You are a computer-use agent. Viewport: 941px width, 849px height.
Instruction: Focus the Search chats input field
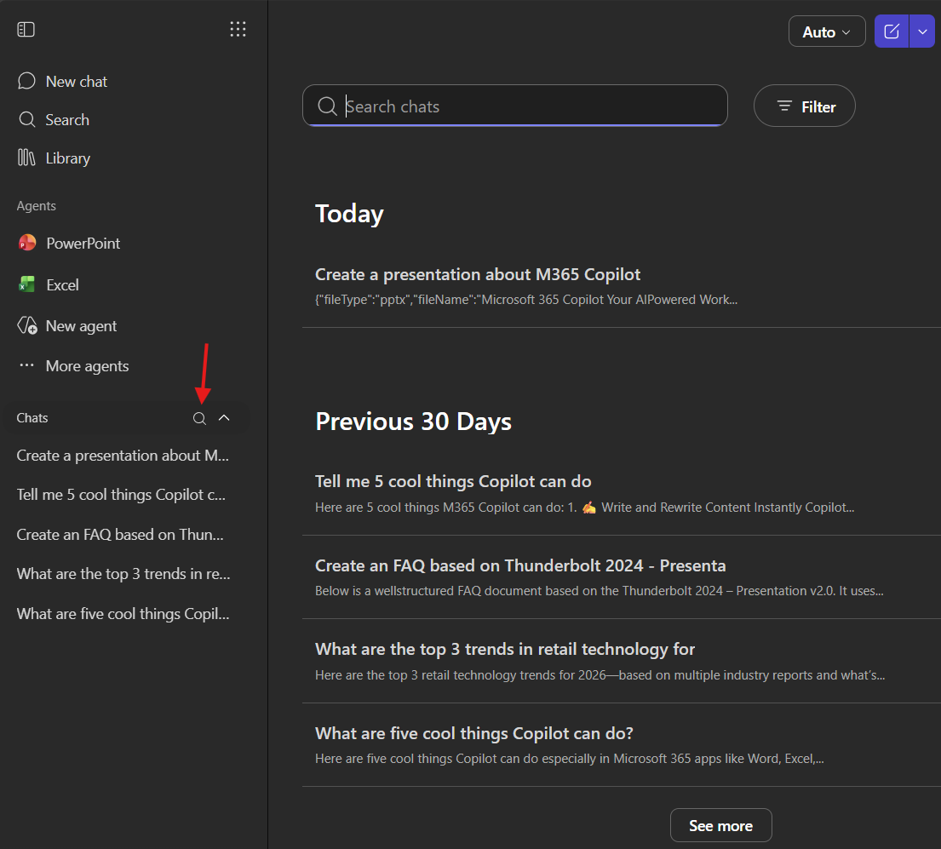tap(515, 106)
